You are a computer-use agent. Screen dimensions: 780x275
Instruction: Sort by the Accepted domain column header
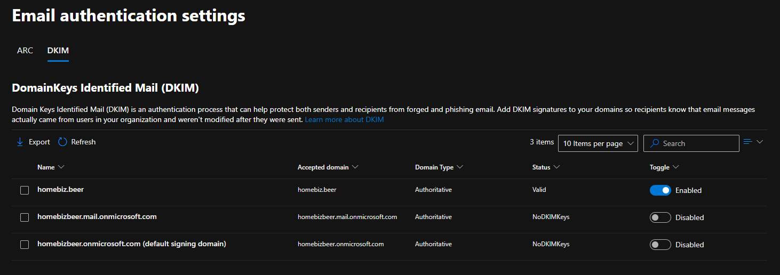[x=328, y=167]
